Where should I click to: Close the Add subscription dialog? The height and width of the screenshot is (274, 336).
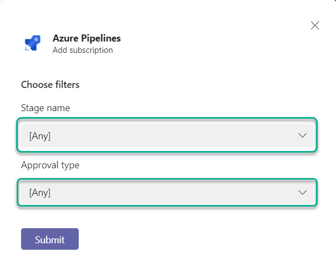pyautogui.click(x=315, y=25)
